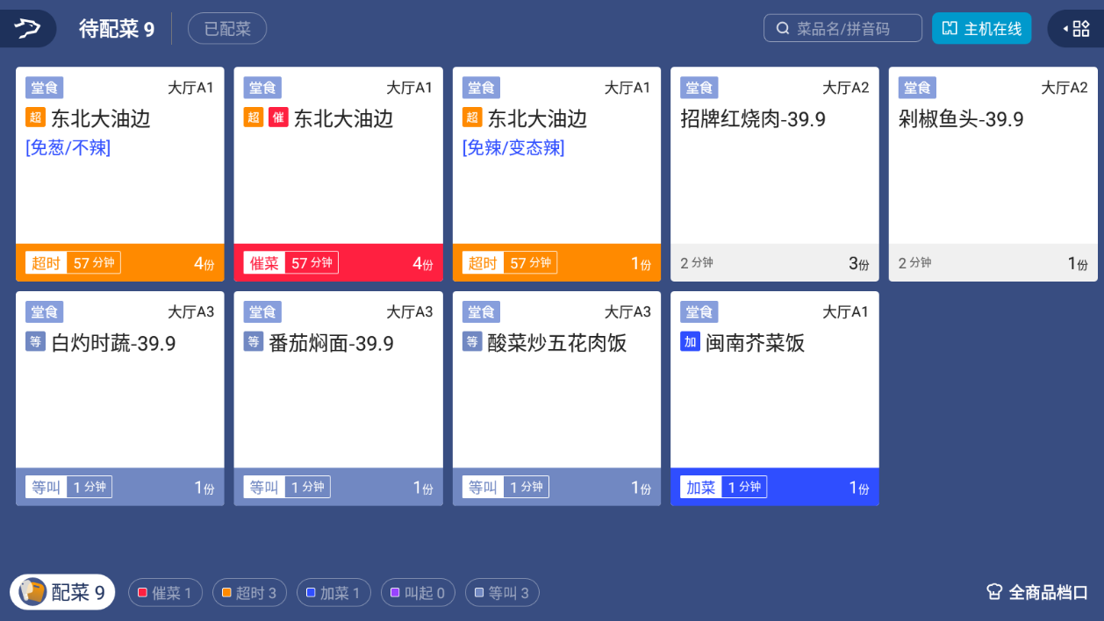Click 等叫 1分钟 bar on 酸菜炒五花肉饭 card
The image size is (1104, 621).
[x=556, y=487]
